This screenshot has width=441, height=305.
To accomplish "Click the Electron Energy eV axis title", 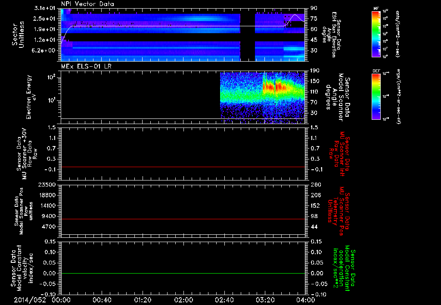I will [x=31, y=97].
